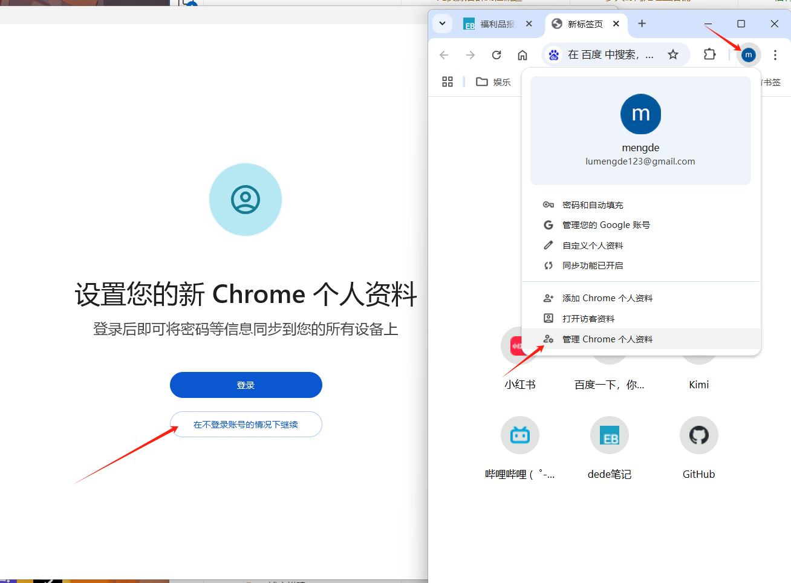Click the back navigation arrow
Screen dimensions: 791x583
[444, 54]
